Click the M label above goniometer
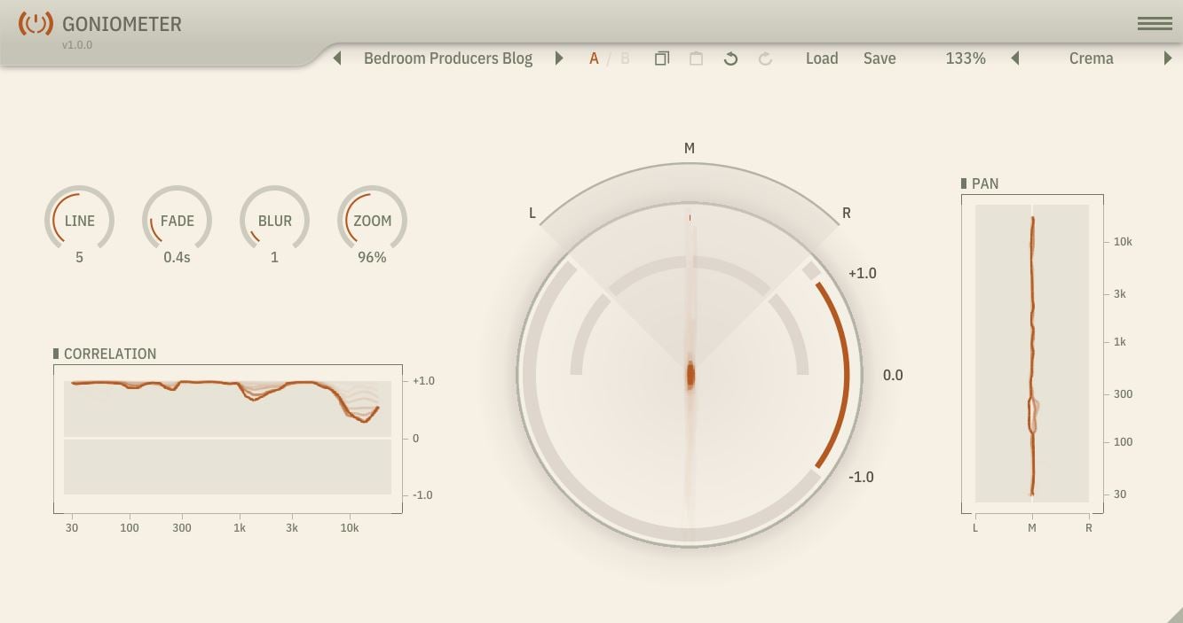Viewport: 1183px width, 623px height. [690, 148]
